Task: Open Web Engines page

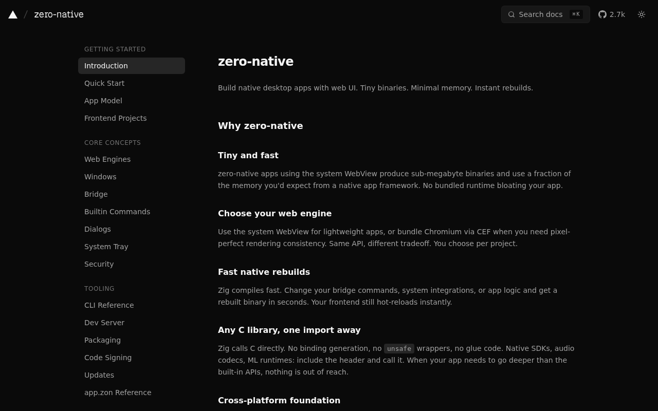Action: coord(132,159)
